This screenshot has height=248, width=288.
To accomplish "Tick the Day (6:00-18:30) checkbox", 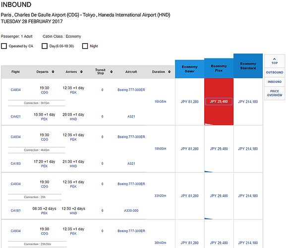I will 45,46.
